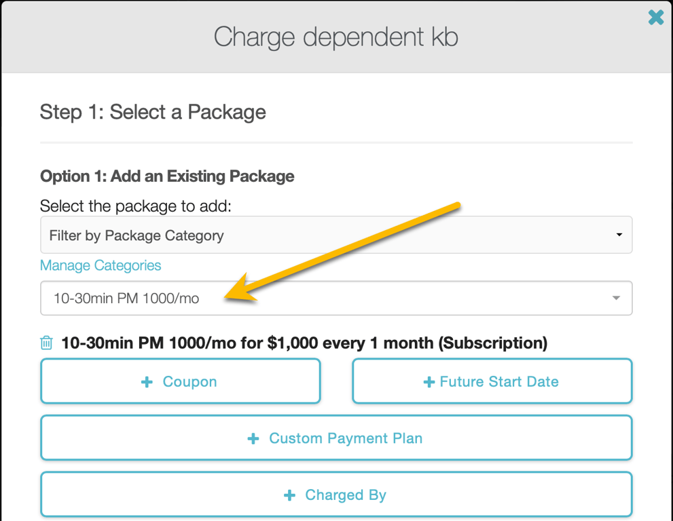Click the Filter by Package Category field

[272, 234]
